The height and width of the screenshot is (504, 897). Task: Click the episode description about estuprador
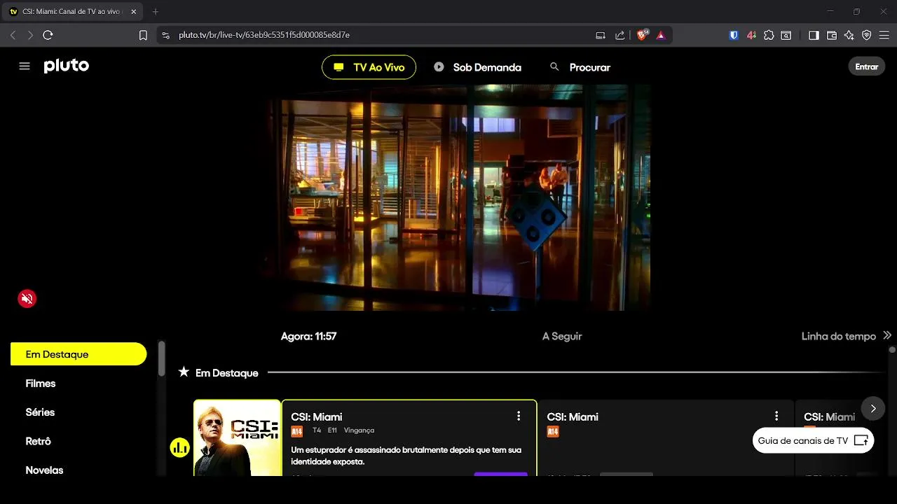pyautogui.click(x=406, y=456)
